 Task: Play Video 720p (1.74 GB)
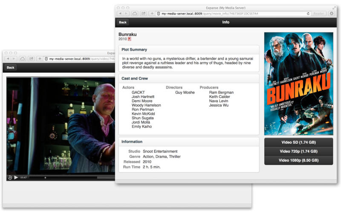click(299, 151)
